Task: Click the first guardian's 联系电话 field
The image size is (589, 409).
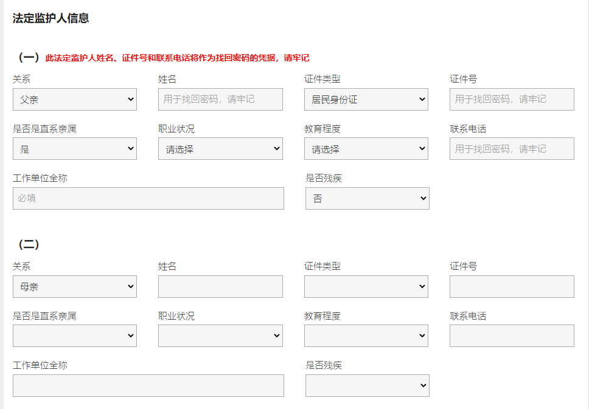Action: [512, 149]
